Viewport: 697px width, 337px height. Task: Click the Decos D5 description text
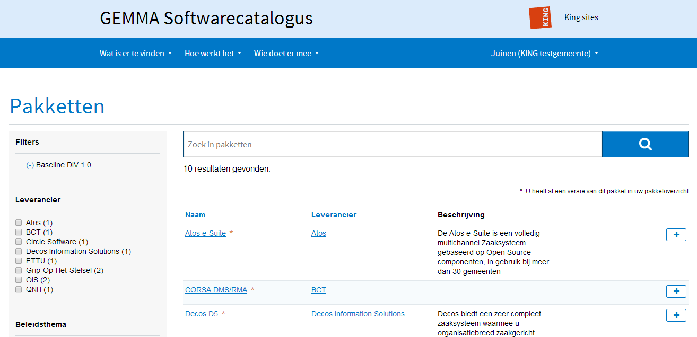[x=490, y=323]
